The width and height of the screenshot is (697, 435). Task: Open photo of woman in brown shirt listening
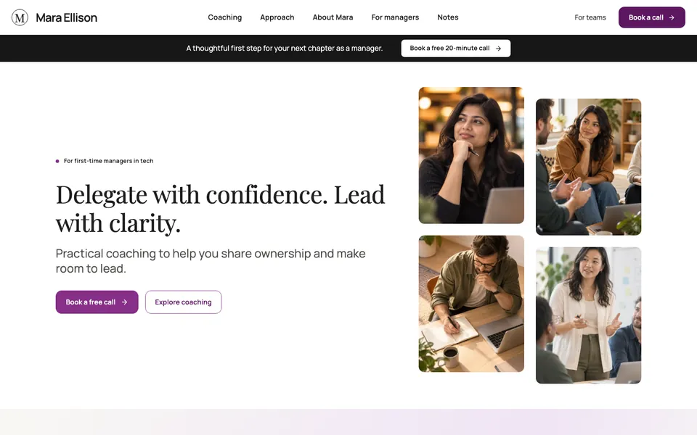click(x=588, y=167)
